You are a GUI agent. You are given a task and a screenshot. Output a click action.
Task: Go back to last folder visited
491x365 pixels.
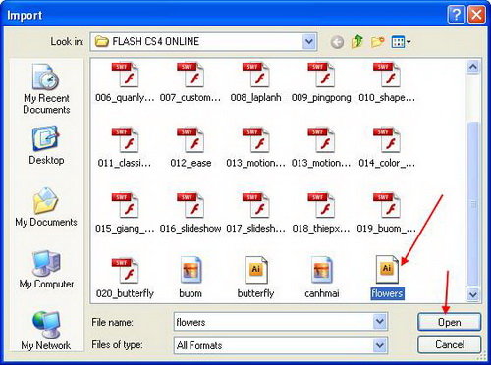[337, 42]
